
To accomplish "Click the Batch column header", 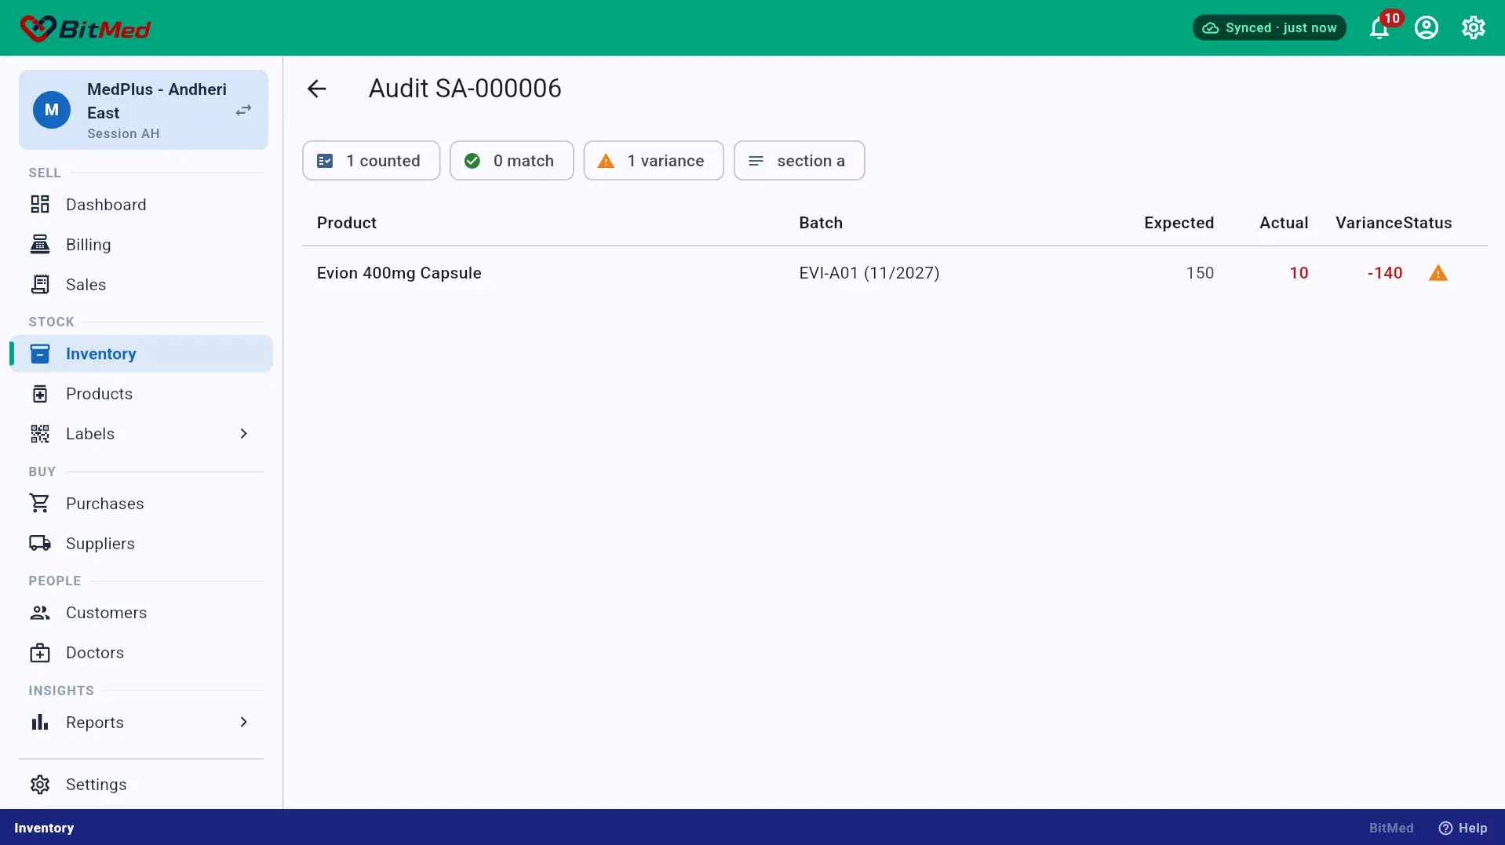I will [x=821, y=223].
